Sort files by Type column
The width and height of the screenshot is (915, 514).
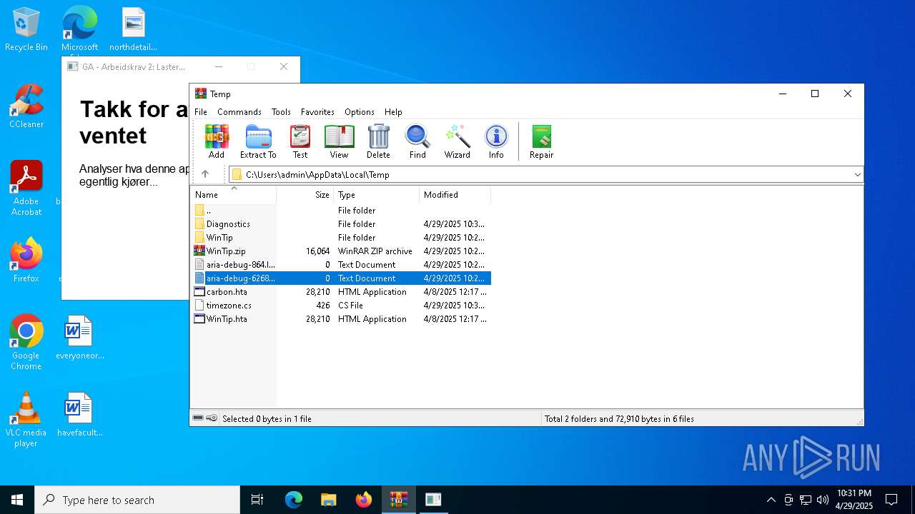pos(376,194)
